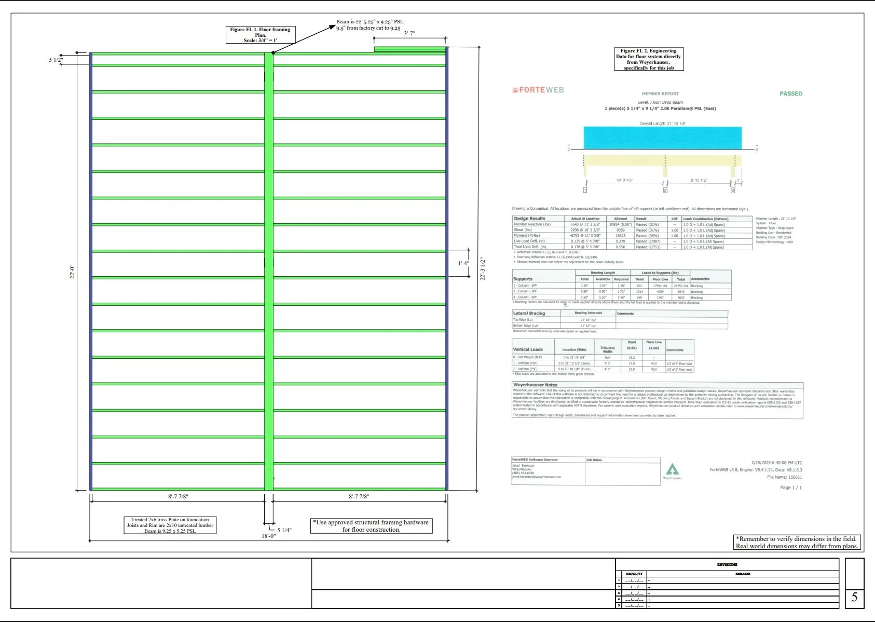Select the 'Page 1 / 1' indicator
Screen dimensions: 875x622
coord(791,488)
